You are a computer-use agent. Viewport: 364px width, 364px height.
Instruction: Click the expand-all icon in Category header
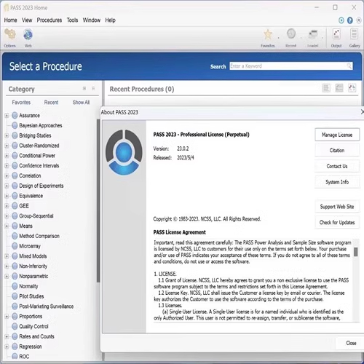tap(84, 89)
